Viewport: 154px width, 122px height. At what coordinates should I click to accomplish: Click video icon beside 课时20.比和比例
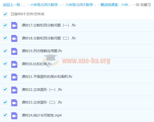point(14,64)
